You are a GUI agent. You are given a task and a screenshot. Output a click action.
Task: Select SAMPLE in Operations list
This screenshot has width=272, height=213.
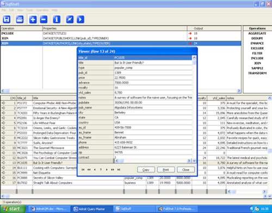point(257,68)
